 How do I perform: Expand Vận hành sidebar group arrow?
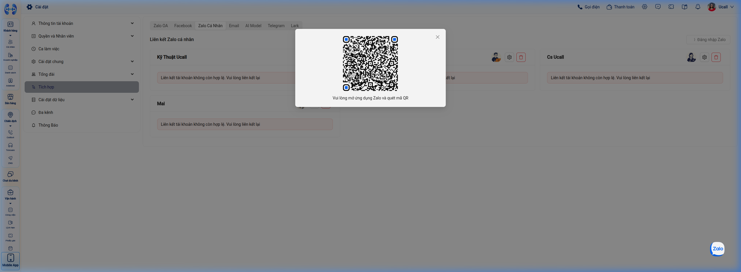pos(10,203)
